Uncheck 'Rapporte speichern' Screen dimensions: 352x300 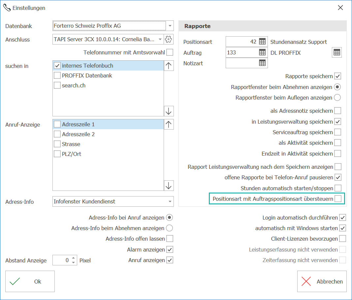[x=337, y=76]
